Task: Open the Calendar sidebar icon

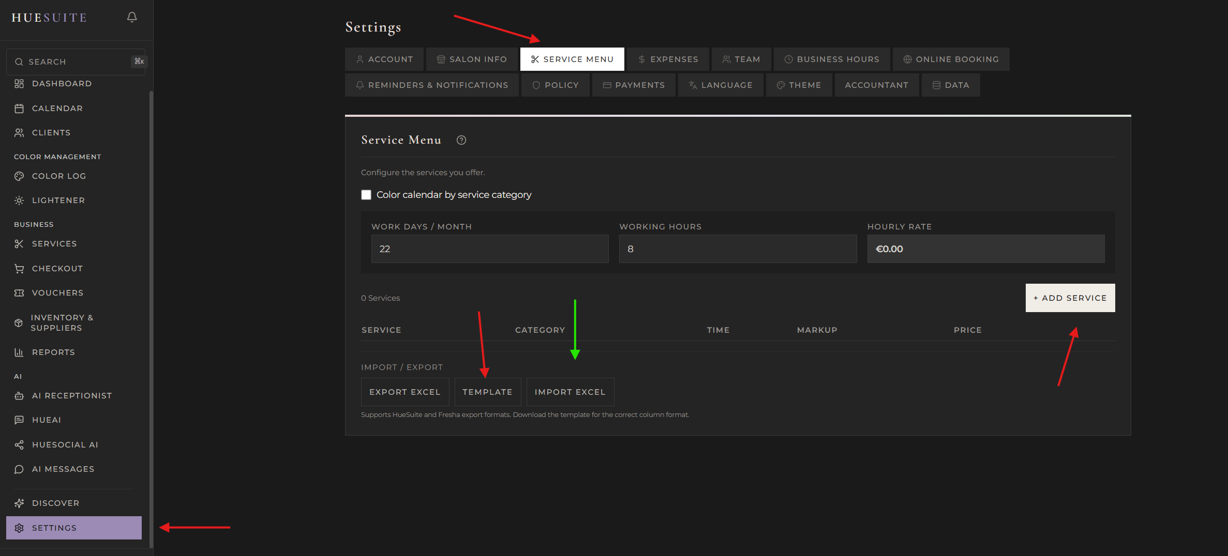Action: coord(19,108)
